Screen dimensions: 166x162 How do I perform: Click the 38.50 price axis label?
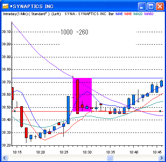tap(6, 107)
